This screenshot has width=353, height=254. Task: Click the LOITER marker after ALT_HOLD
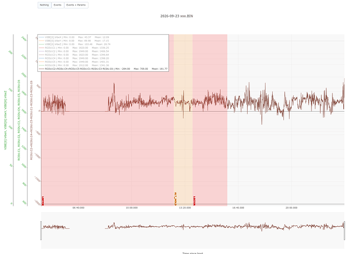click(194, 201)
